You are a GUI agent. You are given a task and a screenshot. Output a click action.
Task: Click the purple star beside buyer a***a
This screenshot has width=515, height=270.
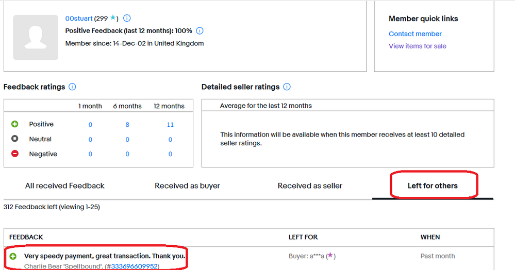coord(329,256)
